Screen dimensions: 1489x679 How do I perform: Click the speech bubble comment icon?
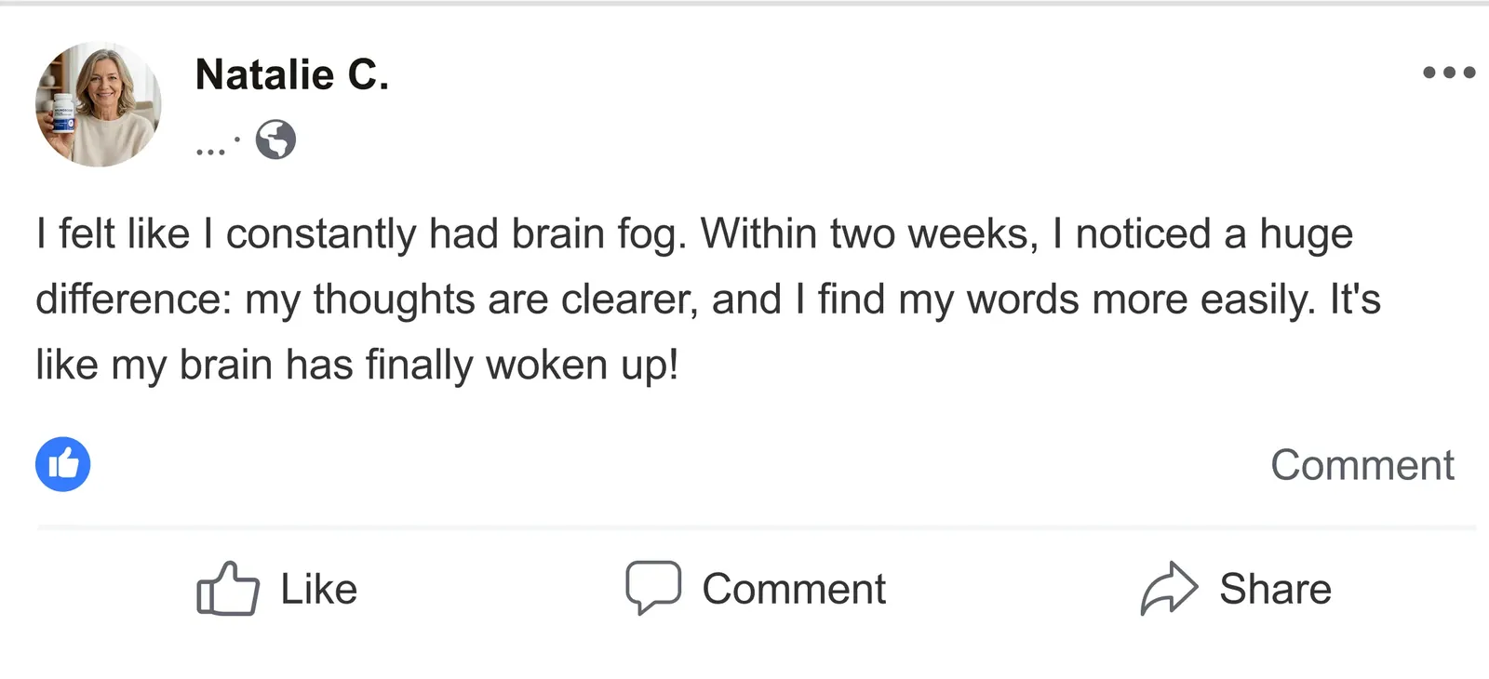pyautogui.click(x=653, y=588)
